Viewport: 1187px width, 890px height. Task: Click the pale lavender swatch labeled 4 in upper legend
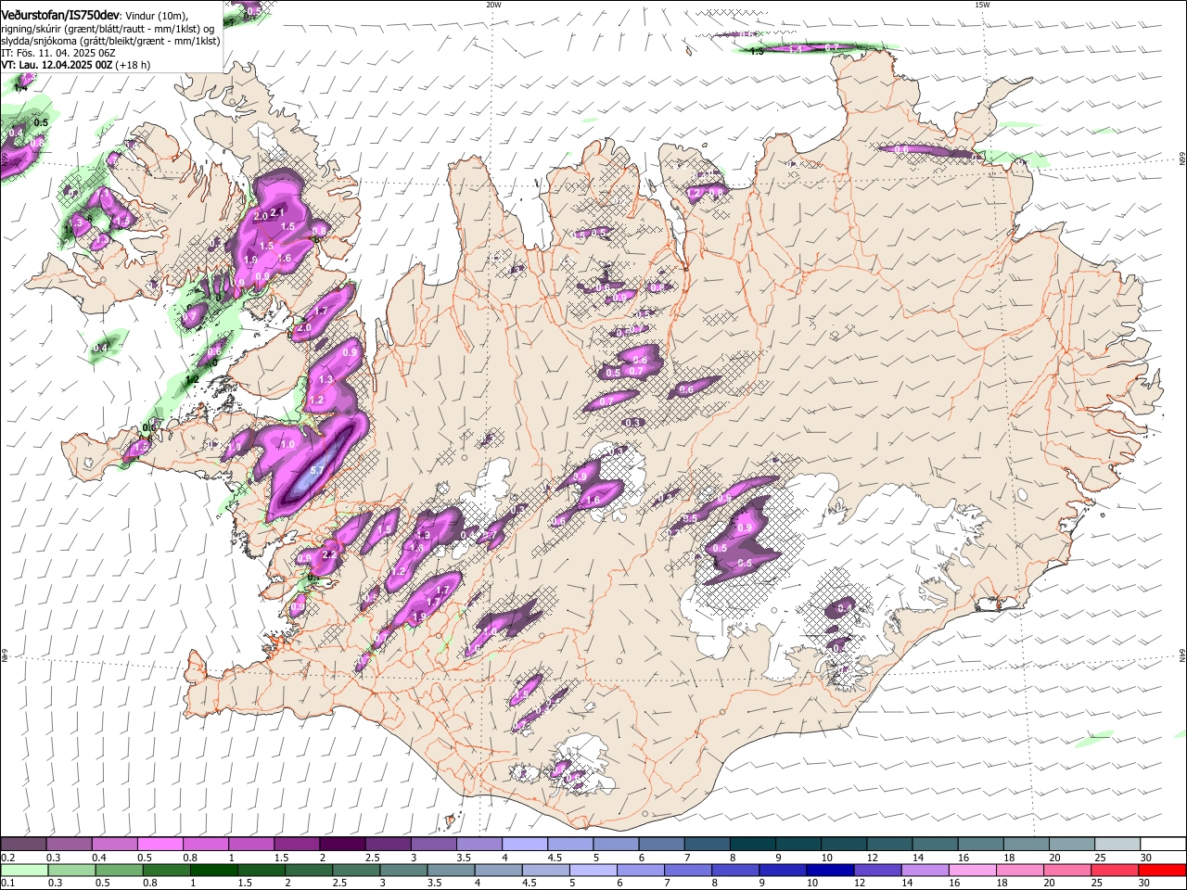point(525,845)
